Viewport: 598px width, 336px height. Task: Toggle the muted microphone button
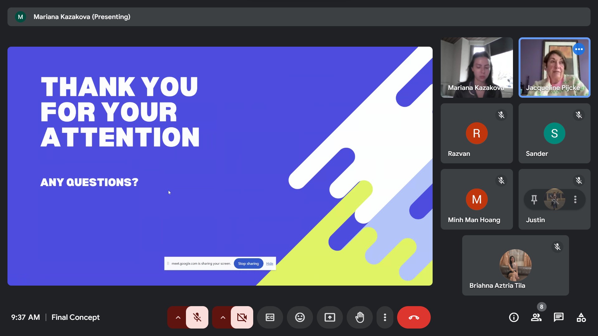(197, 317)
